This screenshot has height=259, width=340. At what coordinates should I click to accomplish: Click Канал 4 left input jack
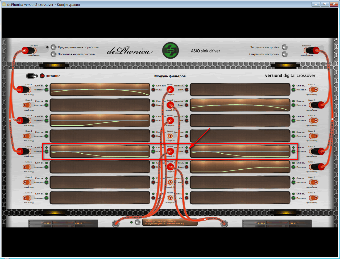point(27,136)
